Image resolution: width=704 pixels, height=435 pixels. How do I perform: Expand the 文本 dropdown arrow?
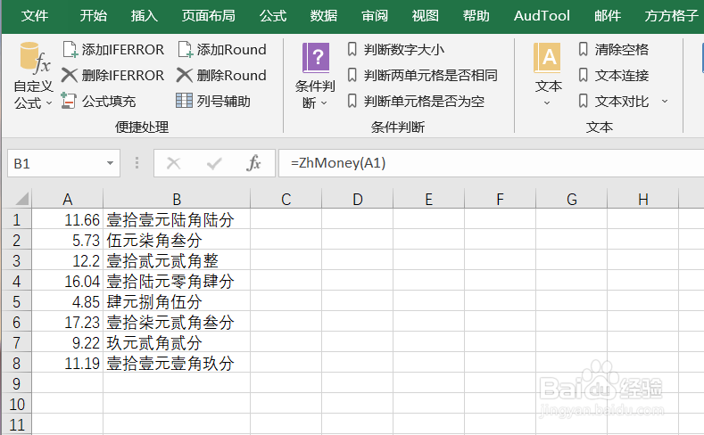click(547, 103)
